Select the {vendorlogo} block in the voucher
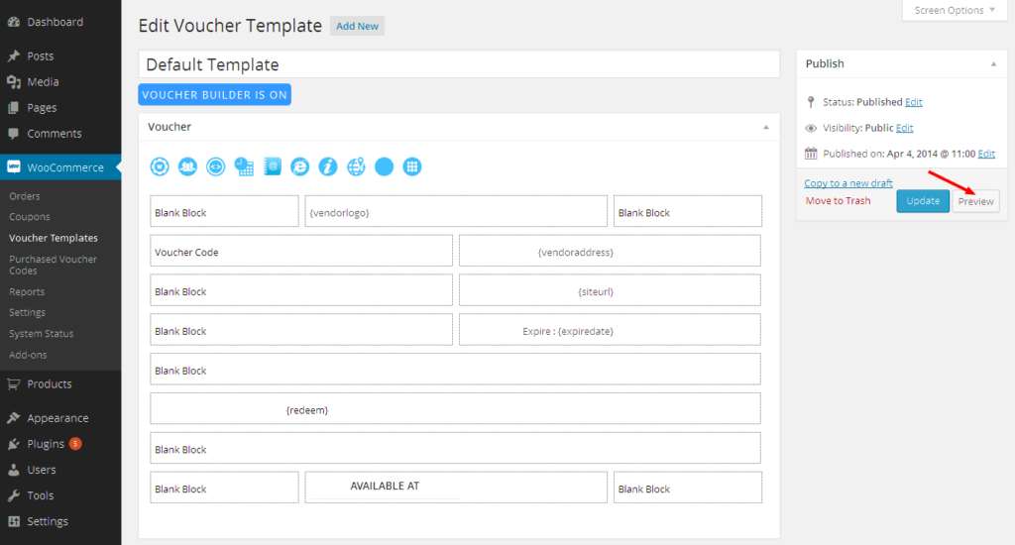 (456, 212)
